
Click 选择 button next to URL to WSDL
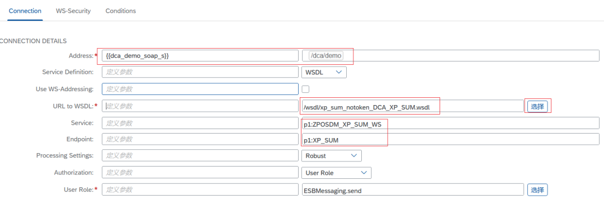(x=537, y=106)
